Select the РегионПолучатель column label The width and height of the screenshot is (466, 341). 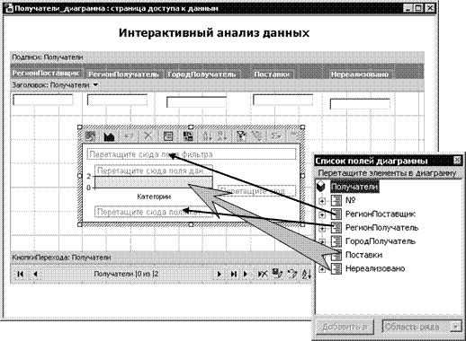[124, 74]
